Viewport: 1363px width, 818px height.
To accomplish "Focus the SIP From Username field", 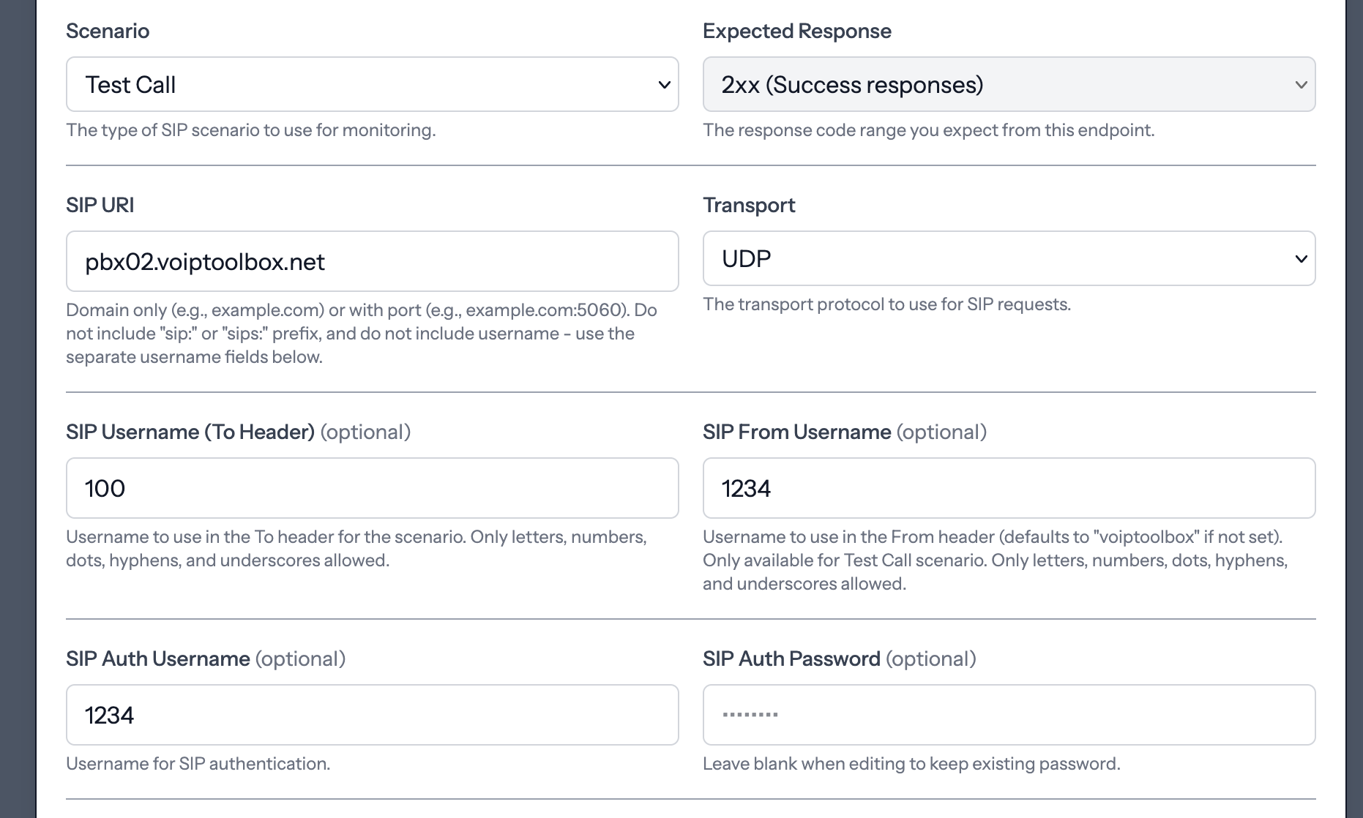I will tap(1008, 488).
